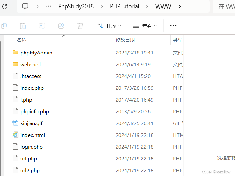Click the copy toolbar icon

(x=4, y=26)
